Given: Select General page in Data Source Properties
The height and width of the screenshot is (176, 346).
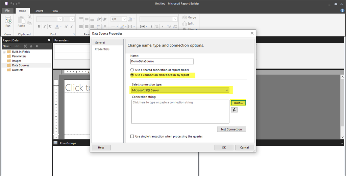Looking at the screenshot, I should [x=107, y=43].
